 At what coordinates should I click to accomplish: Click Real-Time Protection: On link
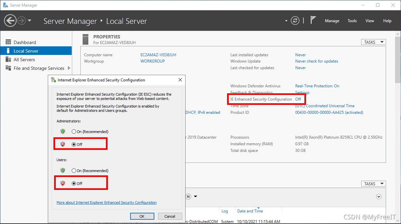click(x=317, y=86)
